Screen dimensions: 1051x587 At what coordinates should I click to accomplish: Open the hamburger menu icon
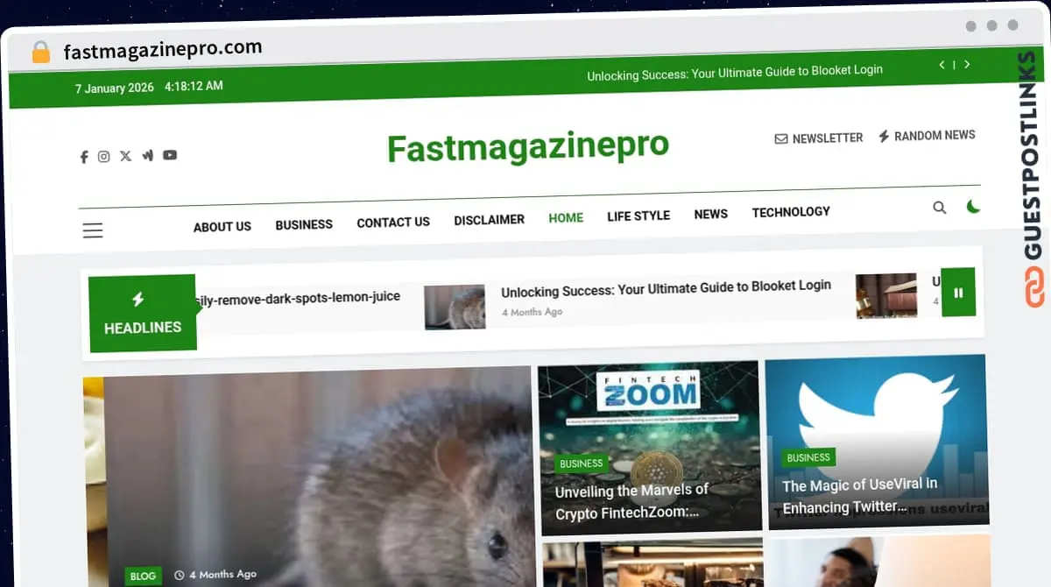point(93,230)
